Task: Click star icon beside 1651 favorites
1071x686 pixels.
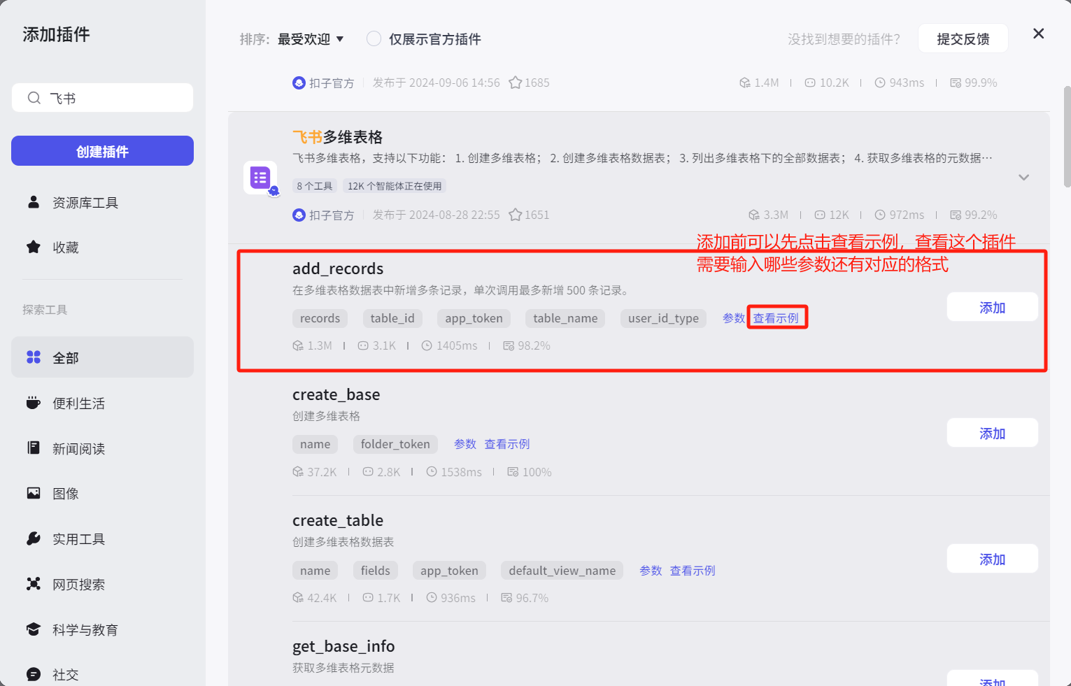Action: 515,215
